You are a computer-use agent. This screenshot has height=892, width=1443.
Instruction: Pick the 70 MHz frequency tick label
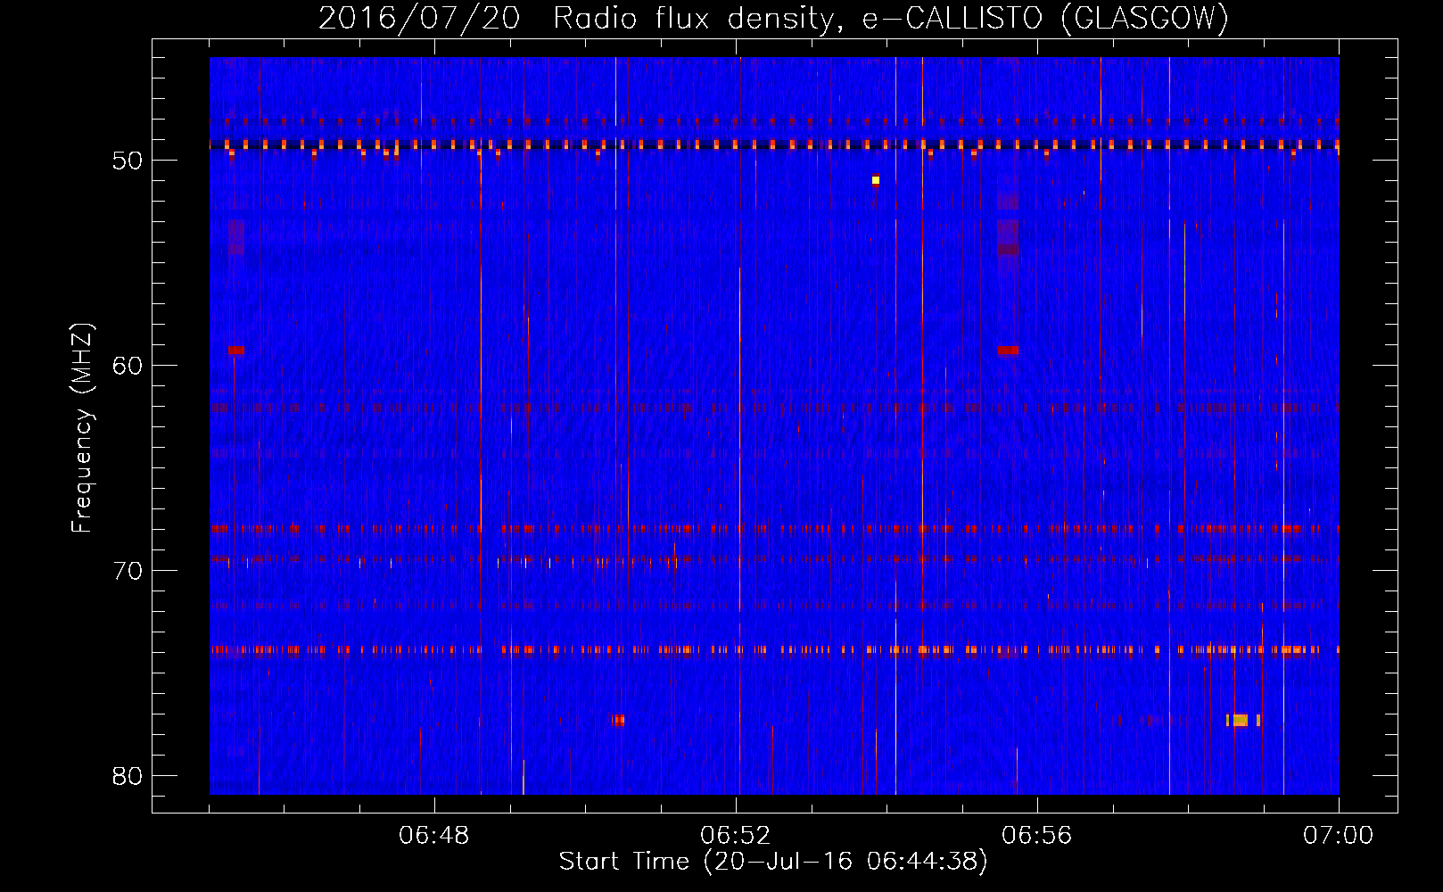coord(128,571)
